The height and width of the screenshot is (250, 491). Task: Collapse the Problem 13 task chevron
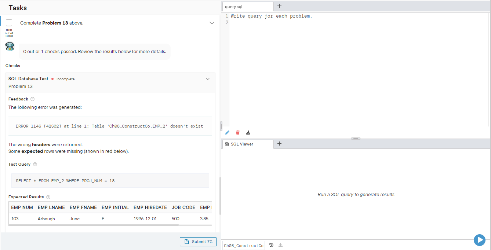click(x=212, y=23)
